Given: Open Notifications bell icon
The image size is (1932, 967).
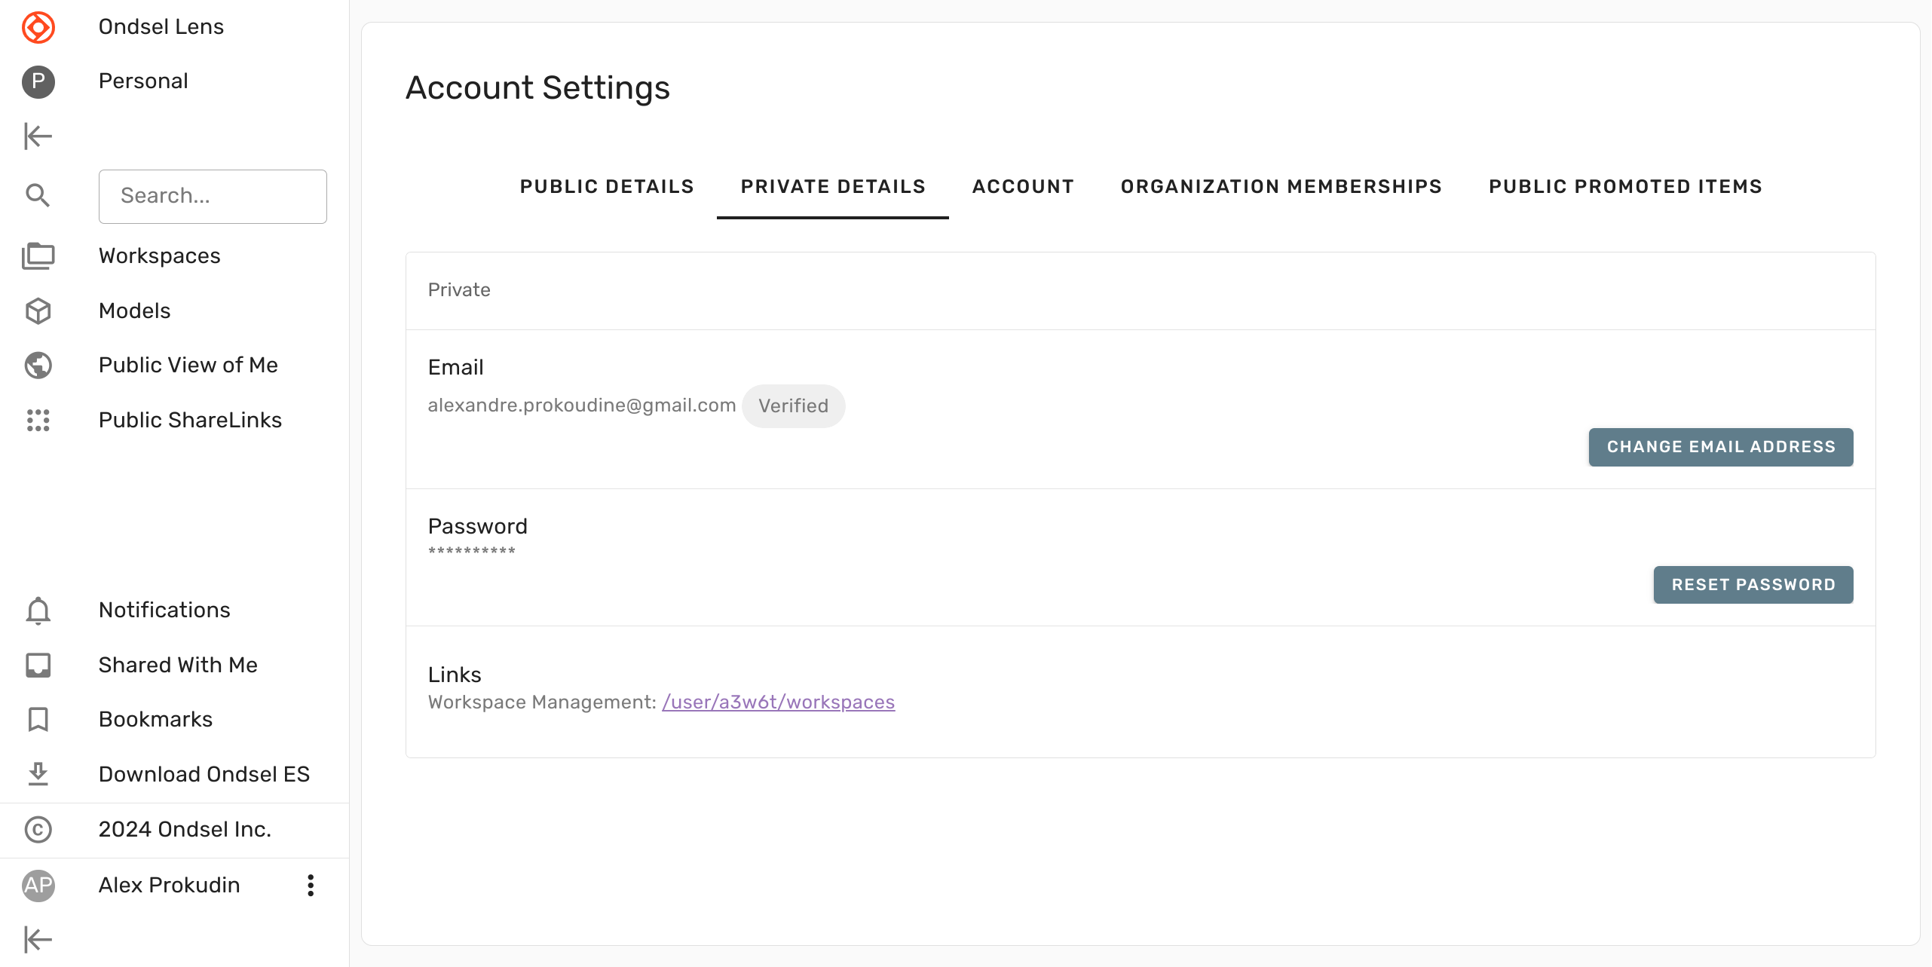Looking at the screenshot, I should pos(38,610).
